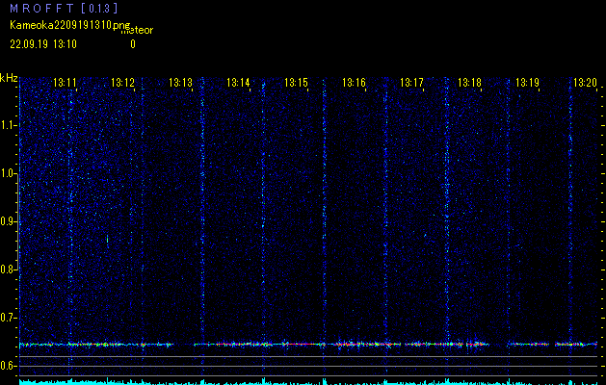Click the 13:16 time marker
Screen dimensions: 606x385
[x=354, y=83]
